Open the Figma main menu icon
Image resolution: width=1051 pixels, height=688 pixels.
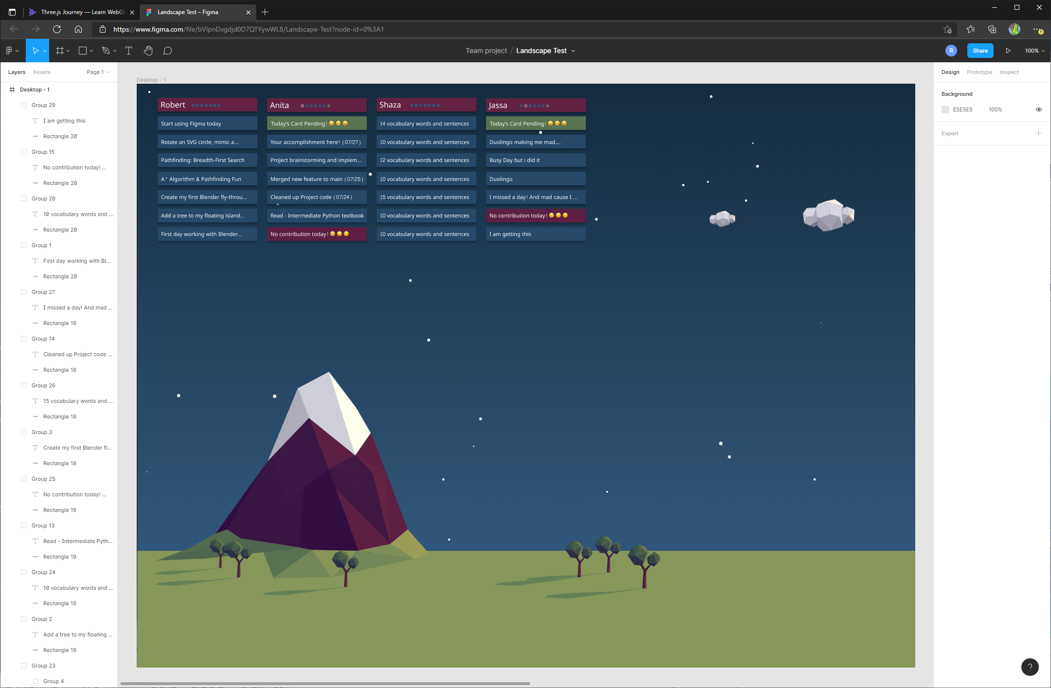point(9,51)
